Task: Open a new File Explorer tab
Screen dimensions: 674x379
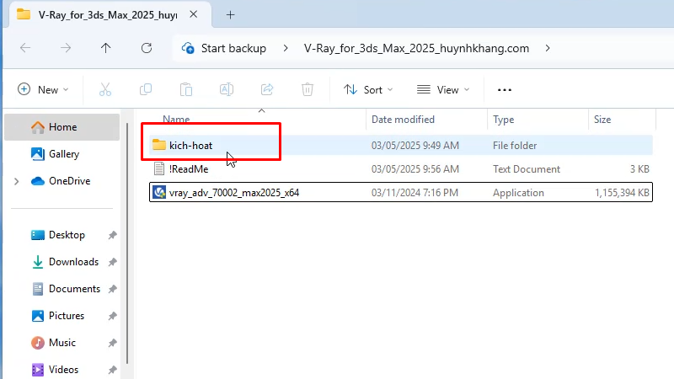Action: click(231, 14)
